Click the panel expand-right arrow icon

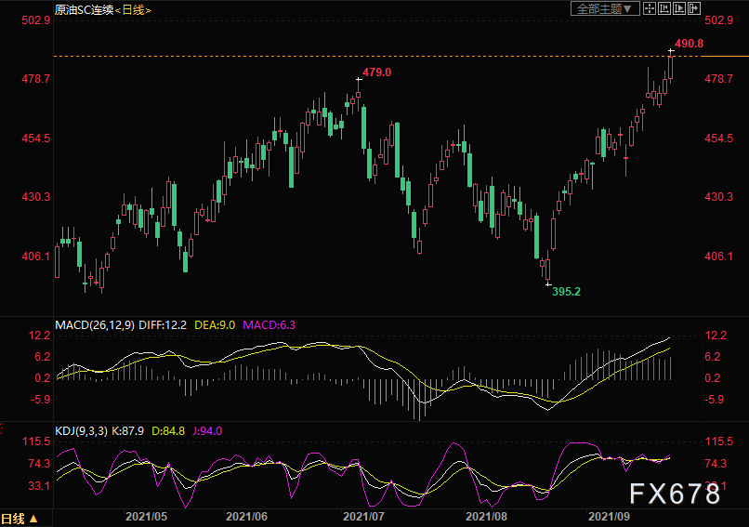pos(694,8)
